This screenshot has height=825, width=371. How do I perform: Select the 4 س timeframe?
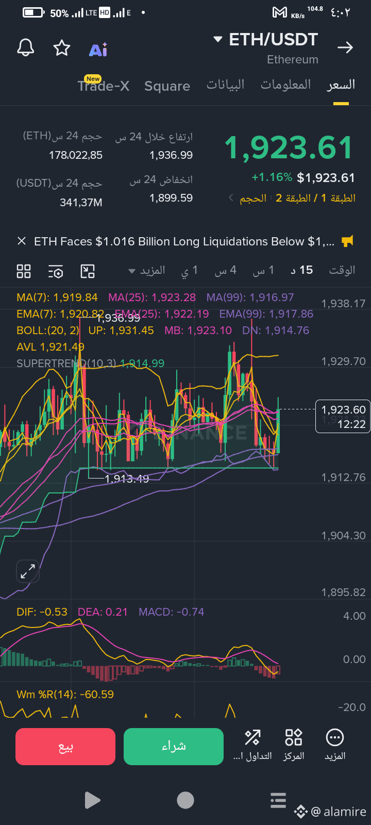[226, 270]
